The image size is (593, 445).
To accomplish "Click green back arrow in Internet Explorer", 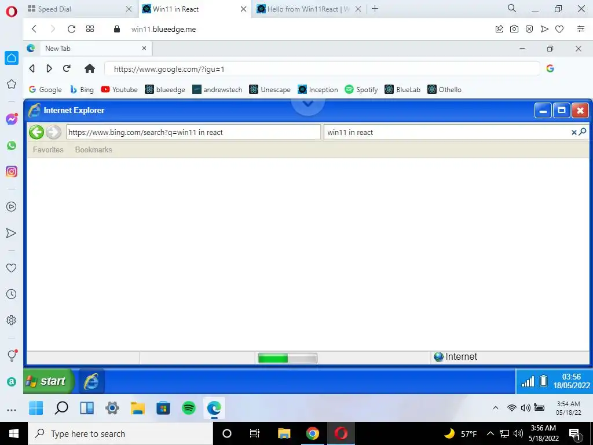I will (x=36, y=132).
